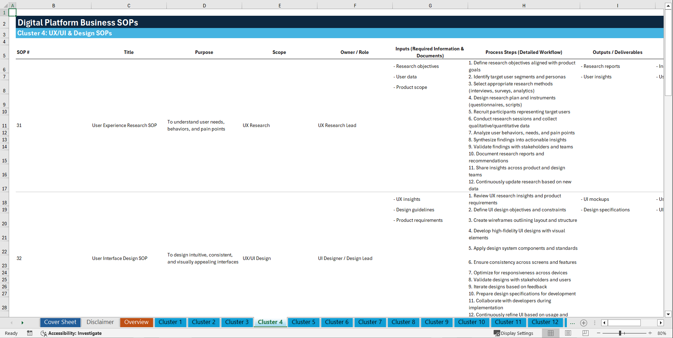The height and width of the screenshot is (338, 673).
Task: Switch to Normal view
Action: tap(550, 333)
